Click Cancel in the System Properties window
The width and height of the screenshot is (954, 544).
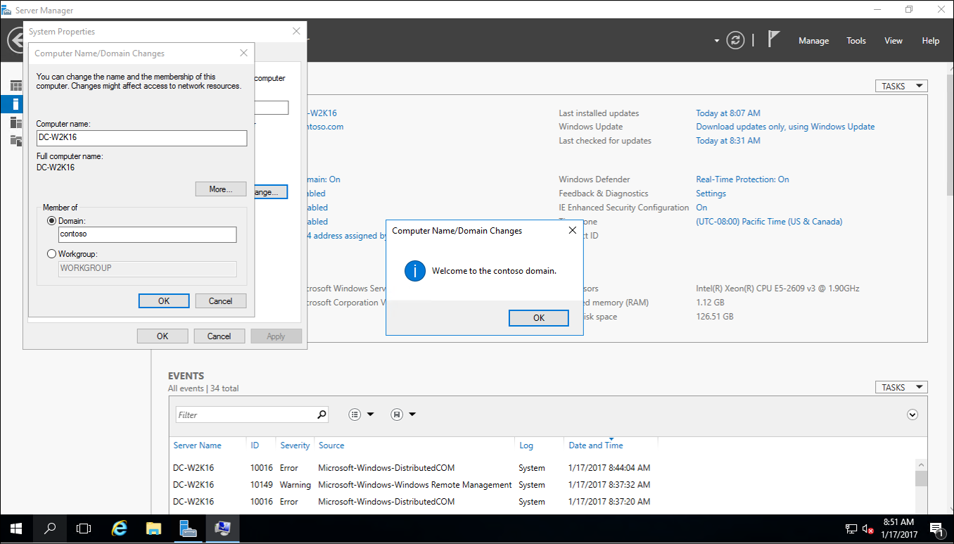coord(220,336)
